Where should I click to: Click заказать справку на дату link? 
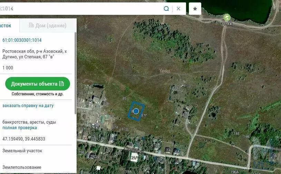(x=28, y=106)
